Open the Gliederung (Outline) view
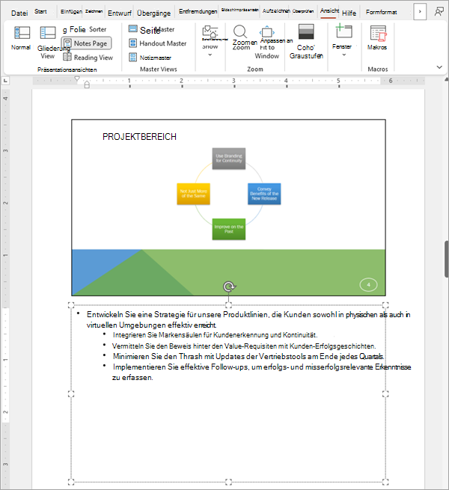Screen dimensions: 449x490 pos(48,43)
